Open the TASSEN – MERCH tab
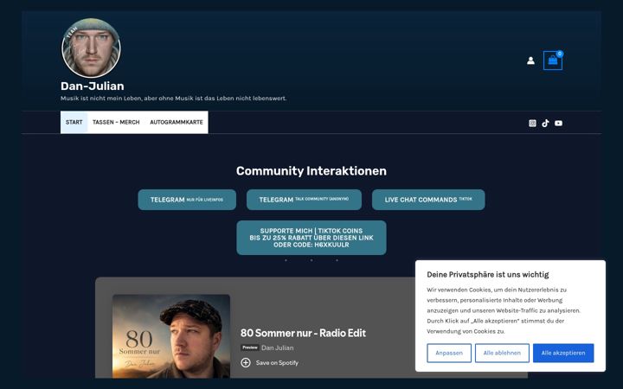Image resolution: width=623 pixels, height=389 pixels. 116,122
